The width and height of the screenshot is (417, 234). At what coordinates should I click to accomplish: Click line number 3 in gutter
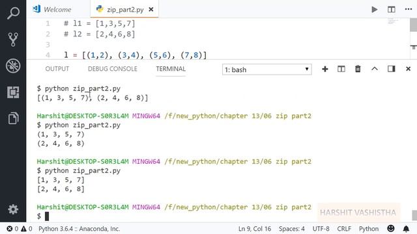click(x=48, y=45)
